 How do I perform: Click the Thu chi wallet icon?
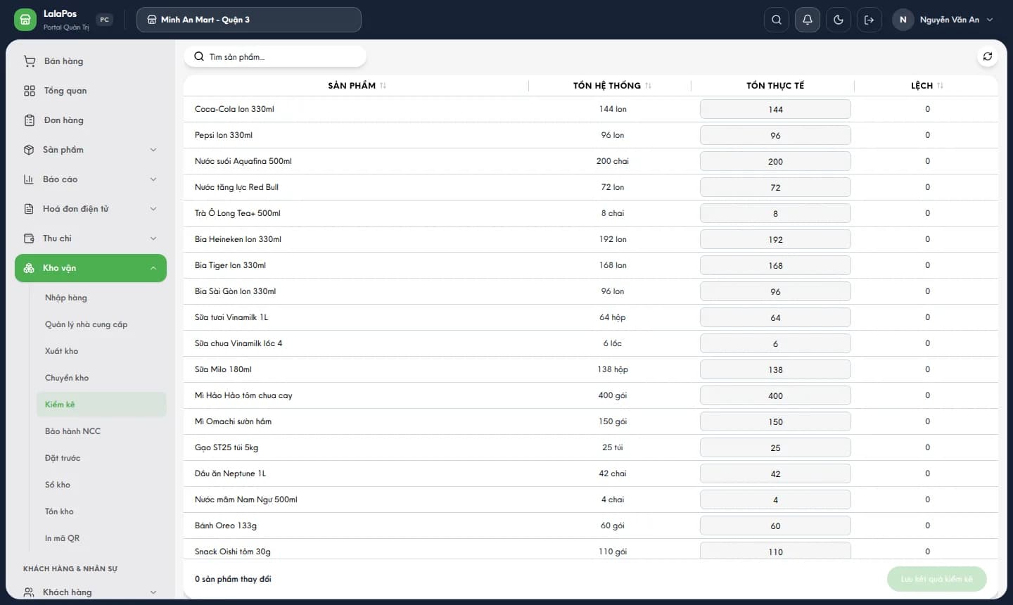coord(29,238)
